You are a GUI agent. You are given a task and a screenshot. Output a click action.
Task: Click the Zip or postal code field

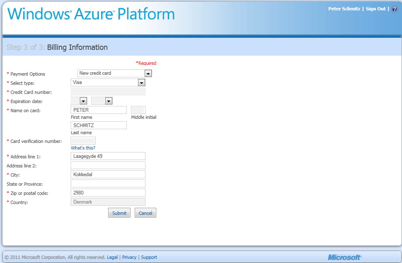click(x=108, y=192)
